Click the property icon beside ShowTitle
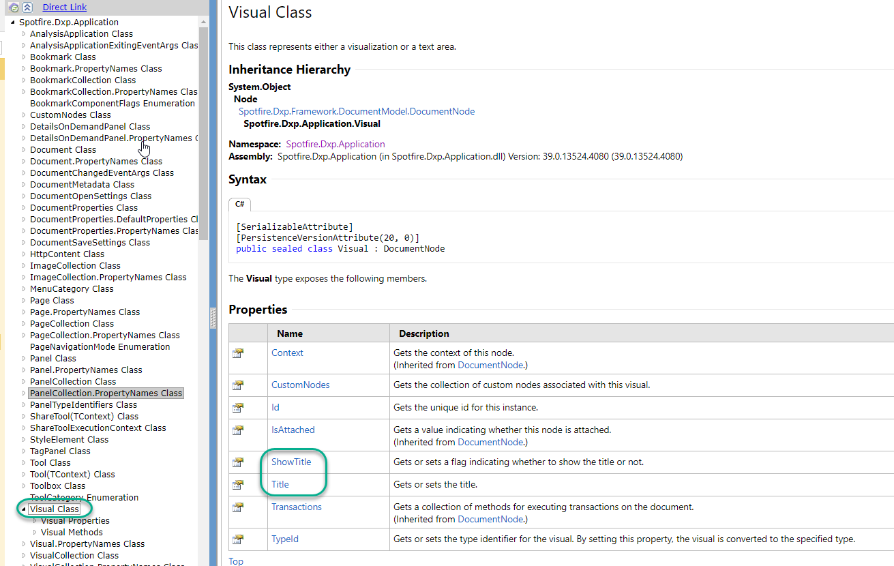894x566 pixels. click(x=237, y=462)
